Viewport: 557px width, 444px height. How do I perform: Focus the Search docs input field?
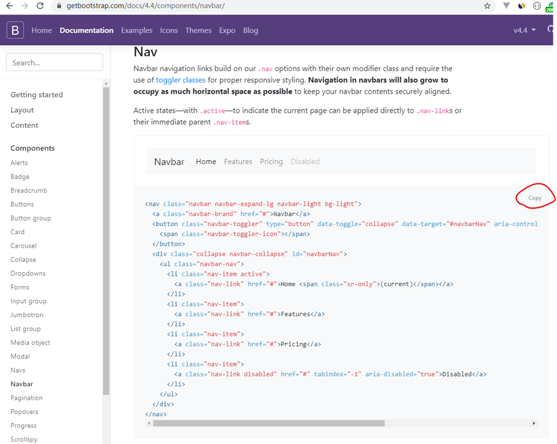pos(54,62)
